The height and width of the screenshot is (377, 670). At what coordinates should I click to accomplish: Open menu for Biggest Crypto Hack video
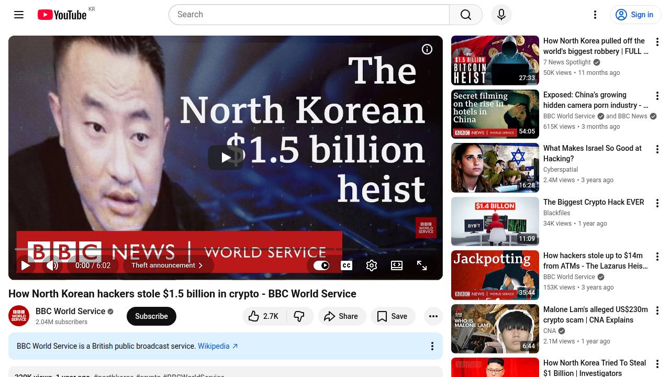point(657,203)
